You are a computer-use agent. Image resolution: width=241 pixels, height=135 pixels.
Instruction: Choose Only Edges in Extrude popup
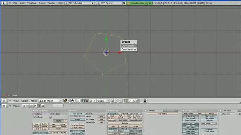[x=129, y=46]
